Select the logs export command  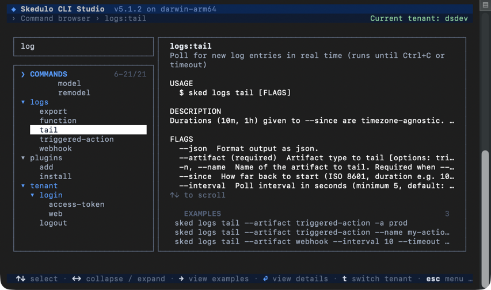click(53, 111)
